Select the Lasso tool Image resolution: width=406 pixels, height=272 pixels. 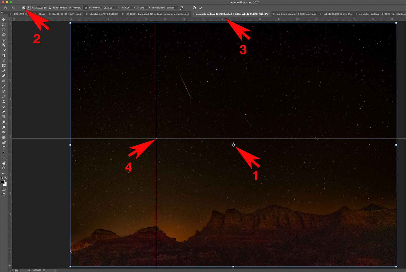pos(4,35)
